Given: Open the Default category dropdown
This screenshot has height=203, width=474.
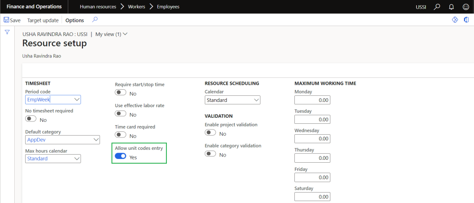Looking at the screenshot, I should (96, 140).
